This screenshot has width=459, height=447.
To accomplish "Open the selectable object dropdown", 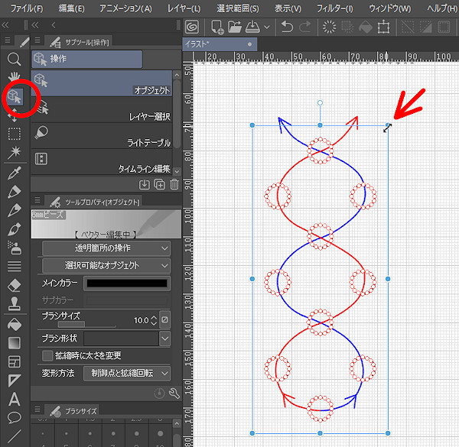I will click(106, 265).
